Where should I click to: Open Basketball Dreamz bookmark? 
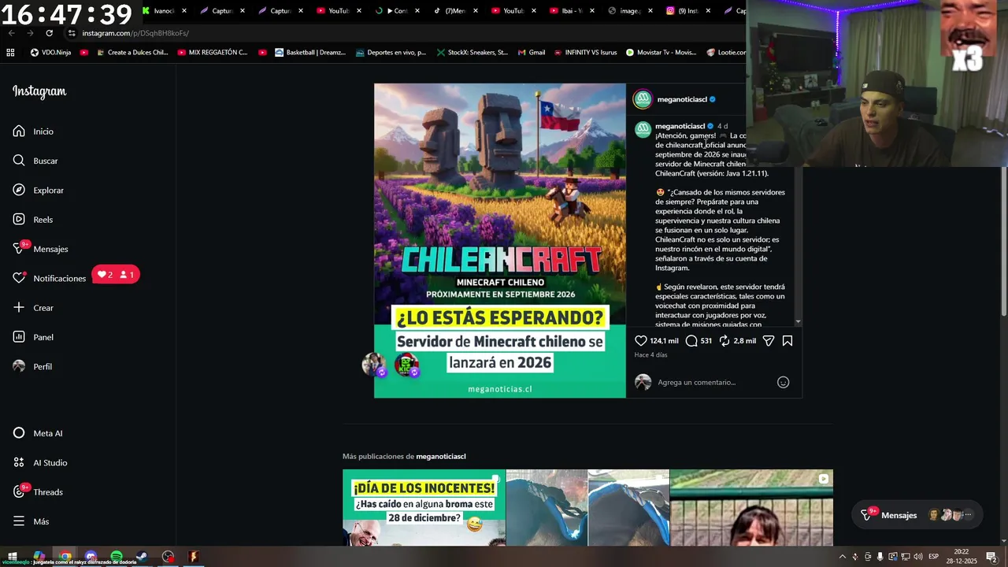coord(310,53)
